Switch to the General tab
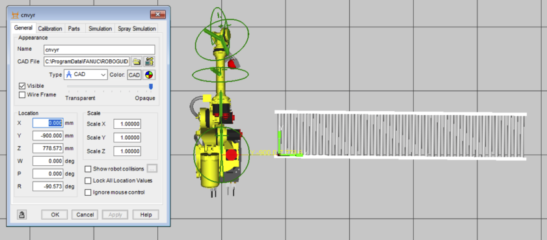 (x=23, y=28)
